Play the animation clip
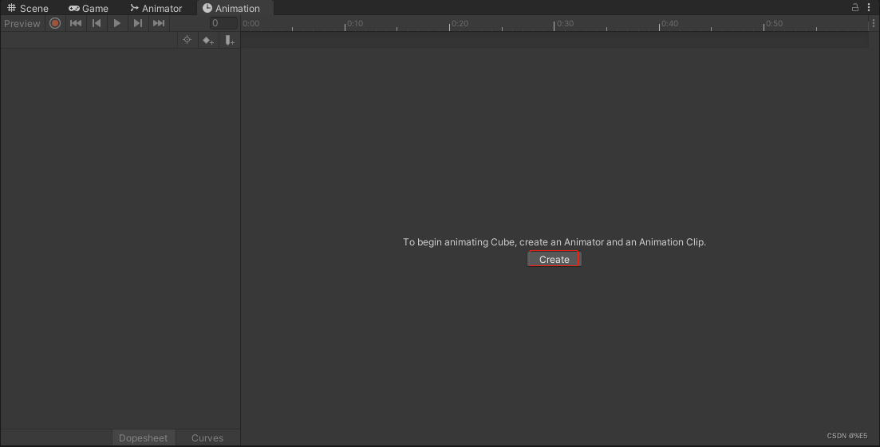The image size is (880, 447). click(x=116, y=24)
